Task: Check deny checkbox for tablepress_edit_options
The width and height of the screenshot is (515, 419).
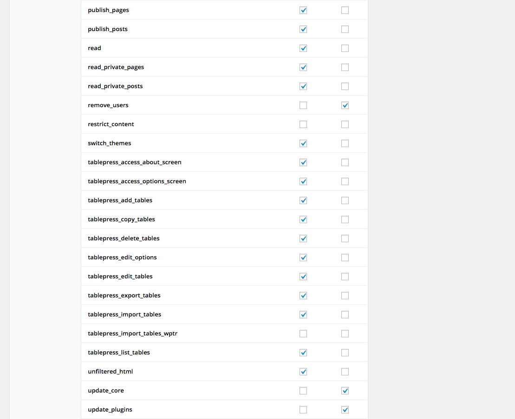Action: click(345, 258)
